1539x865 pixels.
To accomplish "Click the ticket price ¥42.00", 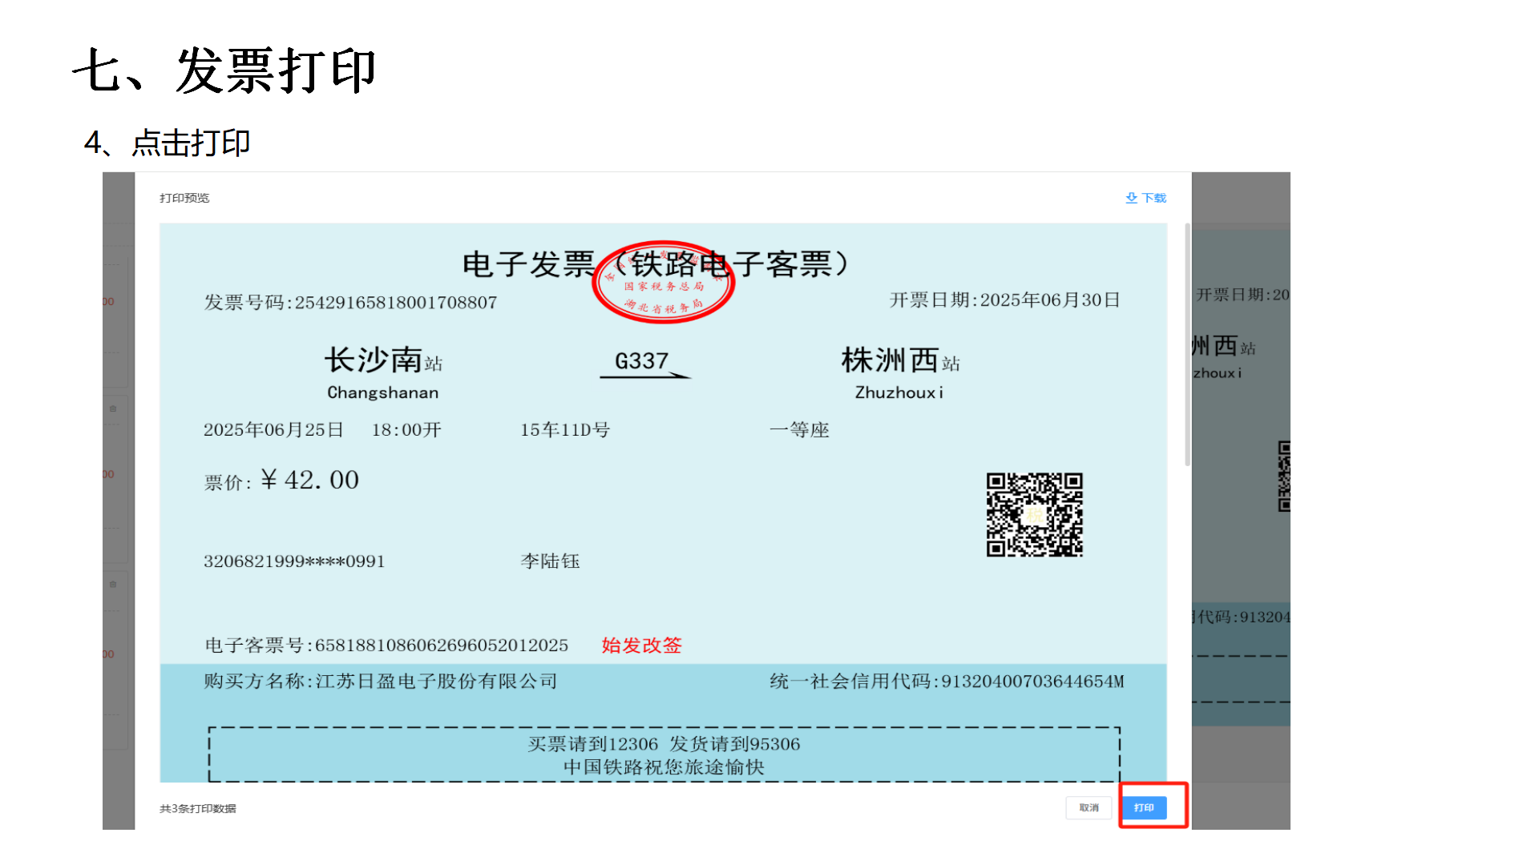I will [x=309, y=481].
